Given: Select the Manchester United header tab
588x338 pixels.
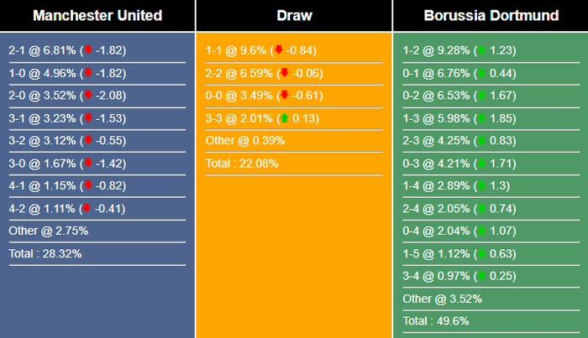Looking at the screenshot, I should pyautogui.click(x=97, y=16).
